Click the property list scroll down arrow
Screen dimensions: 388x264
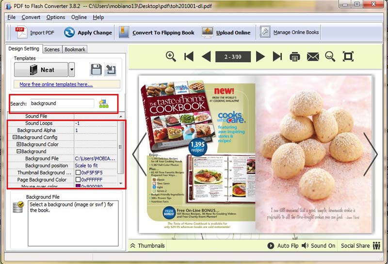120,183
